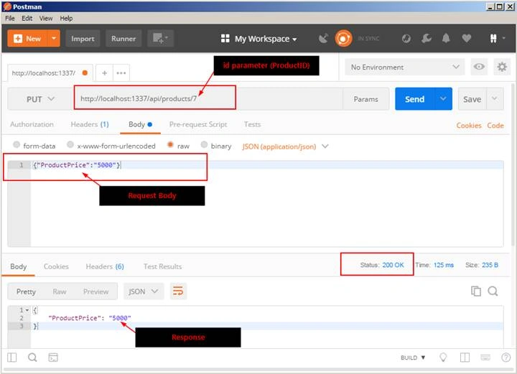The height and width of the screenshot is (374, 517).
Task: Click the heart icon in header
Action: pyautogui.click(x=466, y=39)
